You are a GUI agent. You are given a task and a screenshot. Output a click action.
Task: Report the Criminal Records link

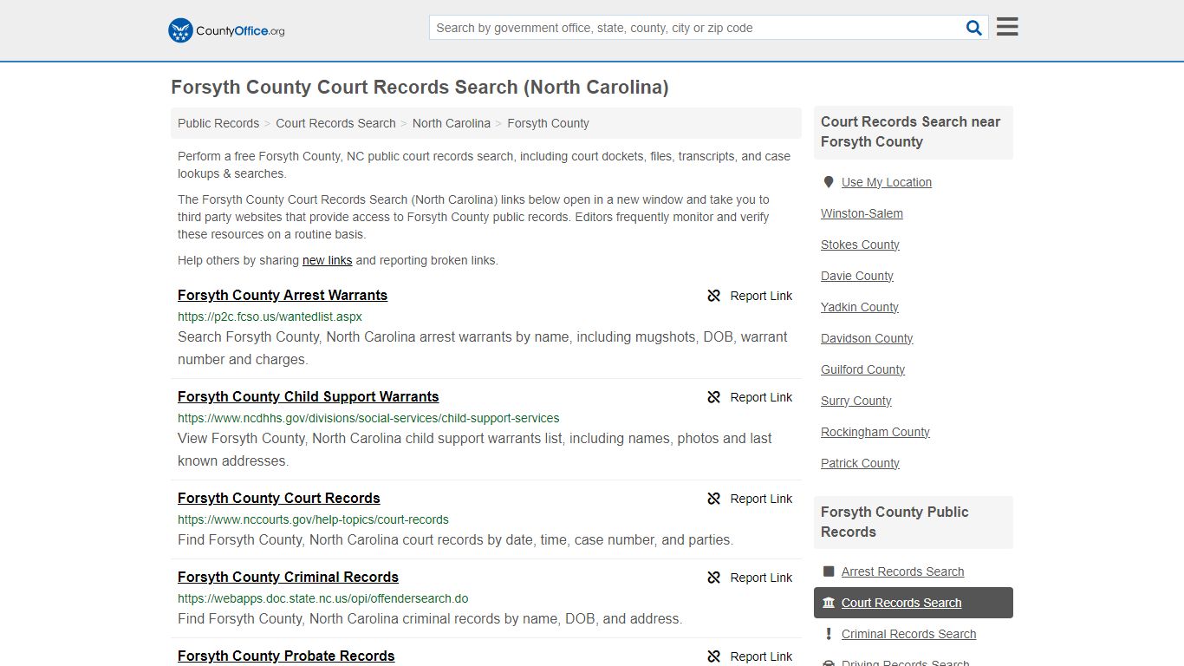tap(750, 578)
